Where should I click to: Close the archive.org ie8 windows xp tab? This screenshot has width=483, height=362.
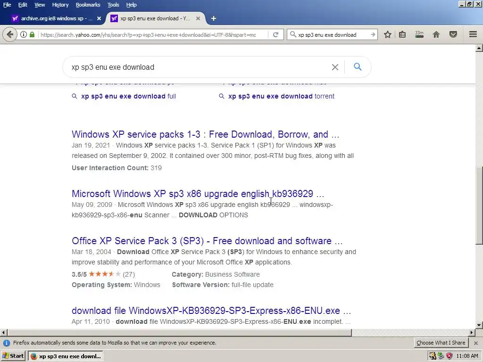click(99, 18)
